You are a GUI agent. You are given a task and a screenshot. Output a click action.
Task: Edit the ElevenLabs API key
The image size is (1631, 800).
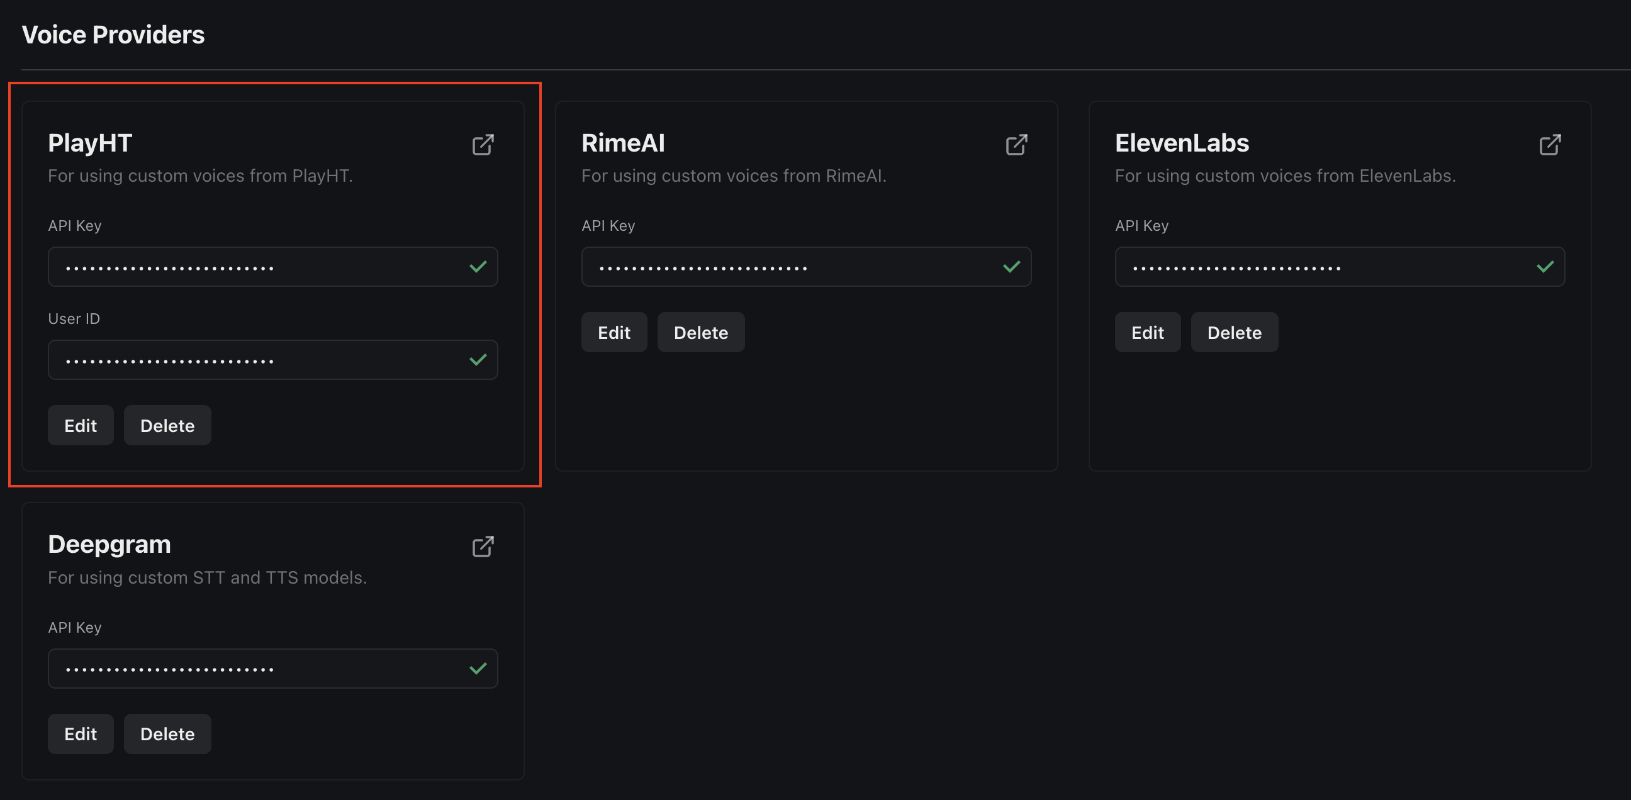click(x=1147, y=332)
